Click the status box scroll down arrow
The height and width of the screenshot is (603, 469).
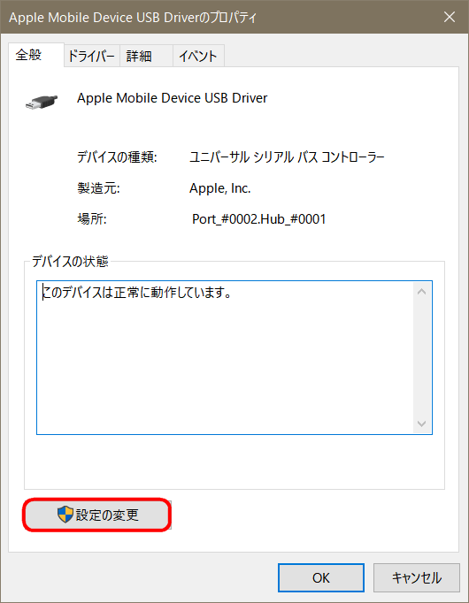(x=422, y=424)
